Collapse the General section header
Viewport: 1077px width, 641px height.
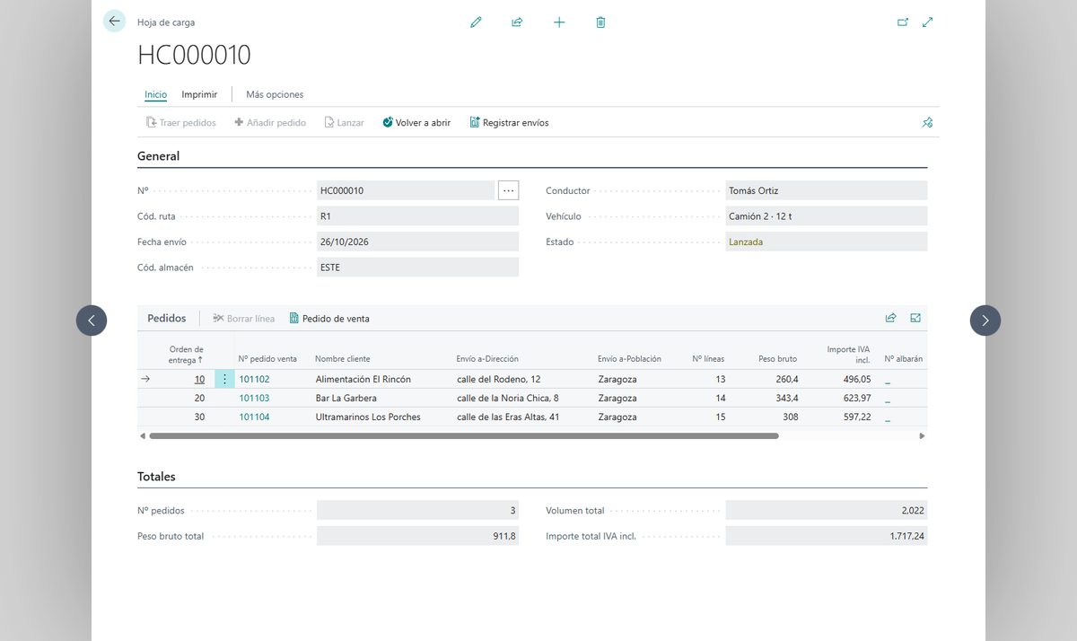pyautogui.click(x=159, y=156)
